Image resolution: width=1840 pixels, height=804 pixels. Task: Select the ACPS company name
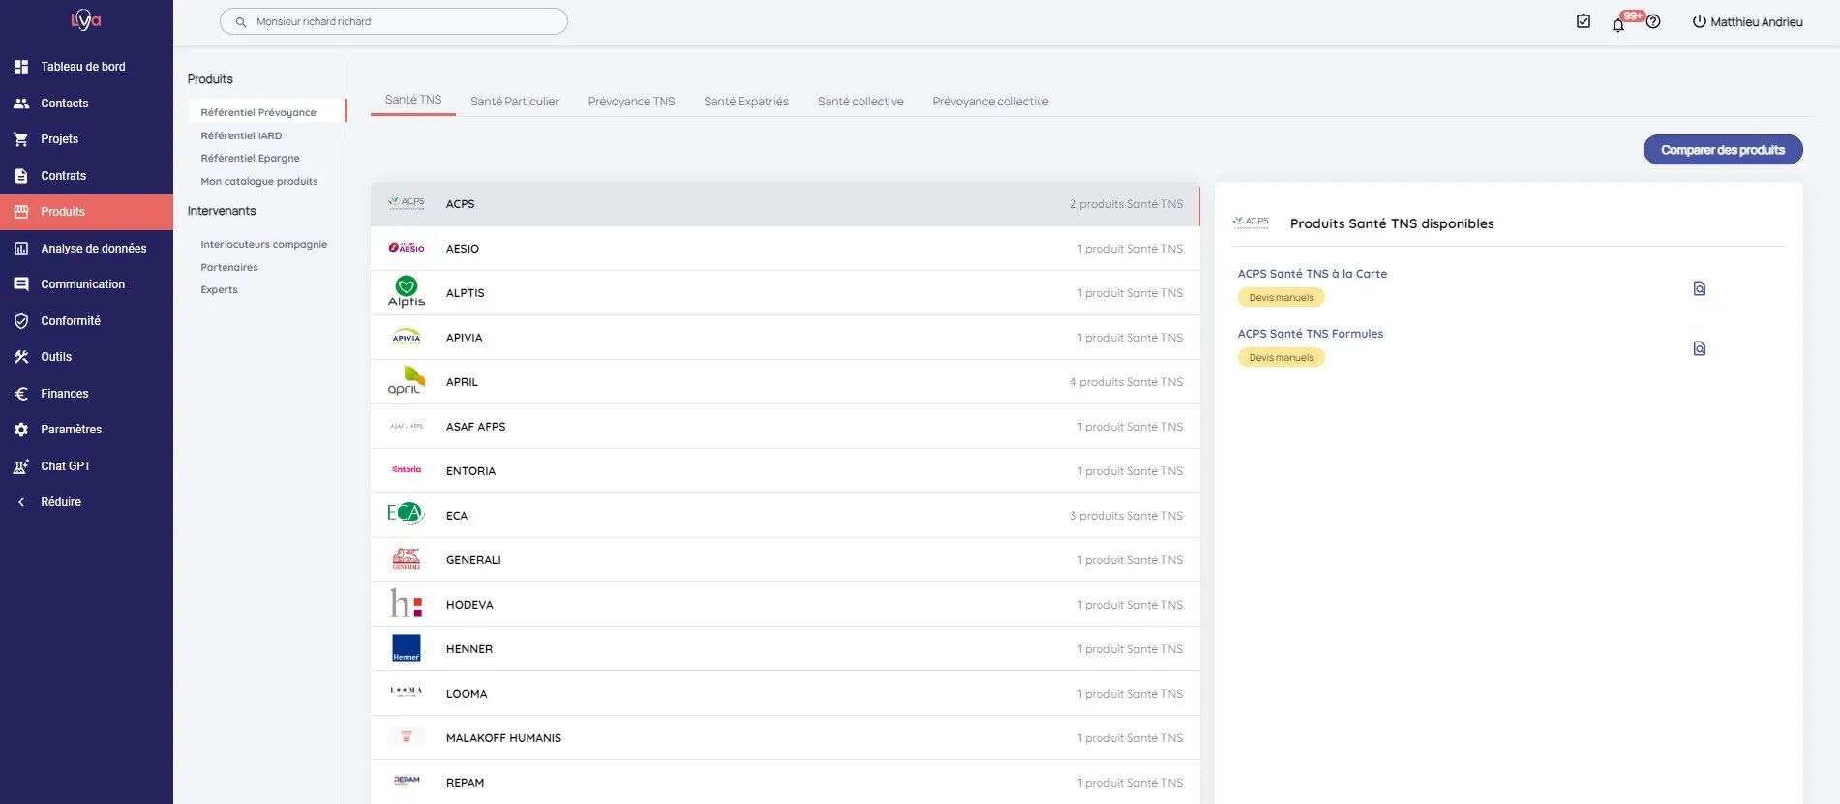460,204
